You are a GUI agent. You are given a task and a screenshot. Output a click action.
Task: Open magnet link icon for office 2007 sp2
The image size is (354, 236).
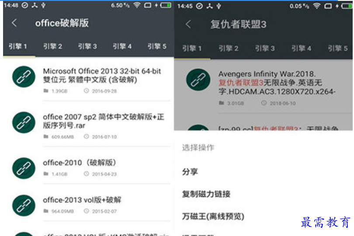pyautogui.click(x=24, y=122)
